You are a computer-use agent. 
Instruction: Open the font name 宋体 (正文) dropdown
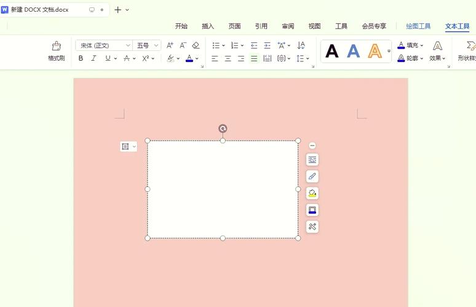click(128, 45)
